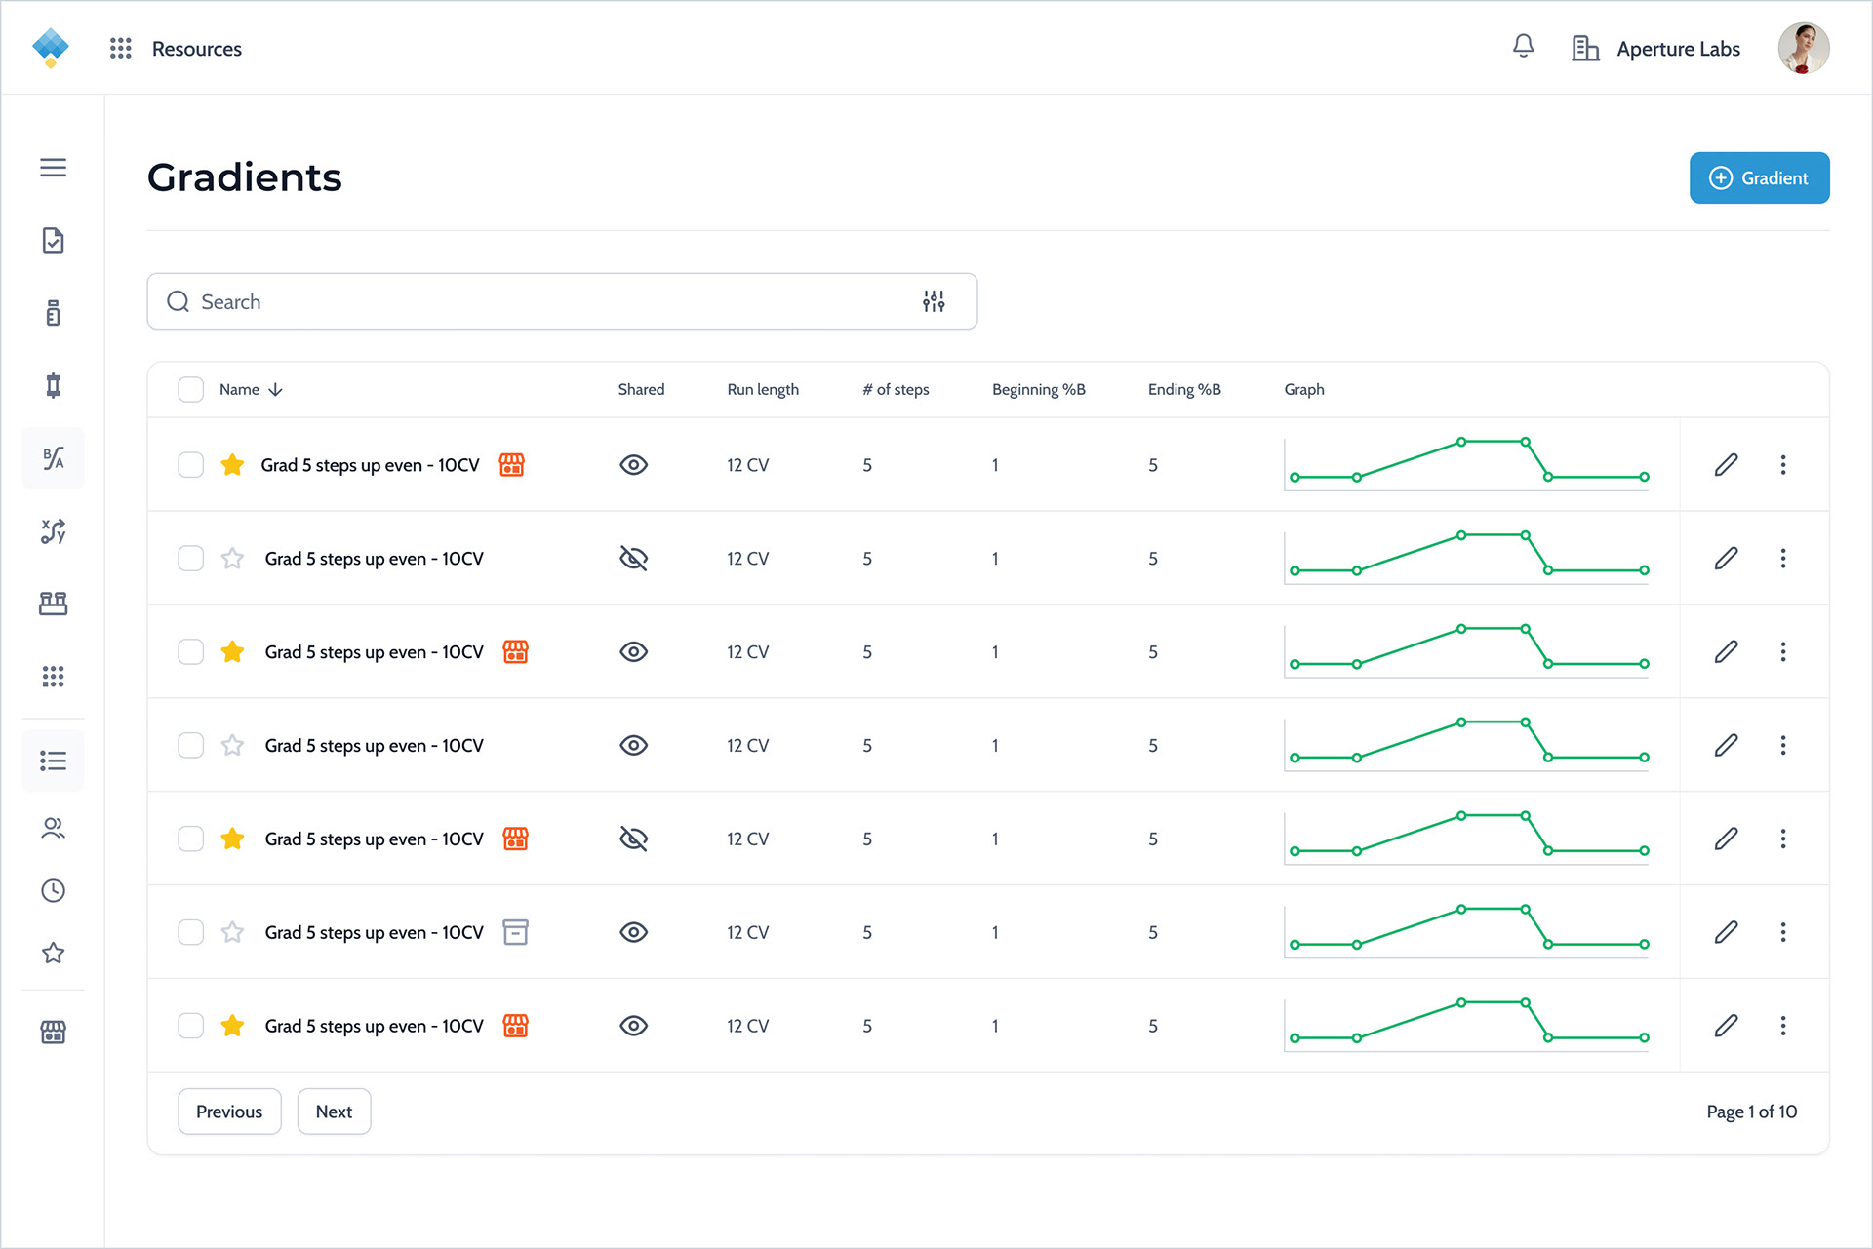This screenshot has height=1249, width=1873.
Task: Tick the select-all checkbox in table header
Action: (191, 390)
